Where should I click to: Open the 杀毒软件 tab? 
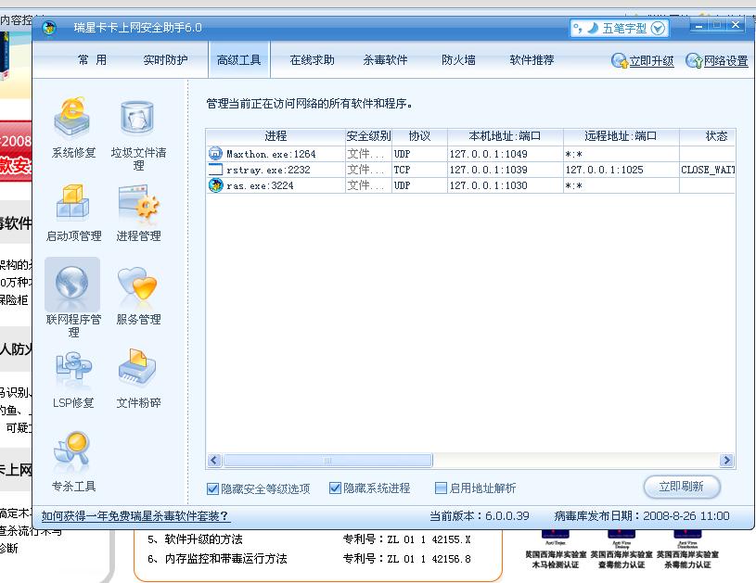point(385,59)
